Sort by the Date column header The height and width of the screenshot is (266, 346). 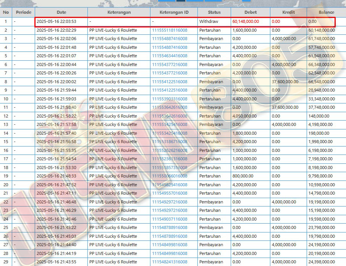(x=61, y=12)
